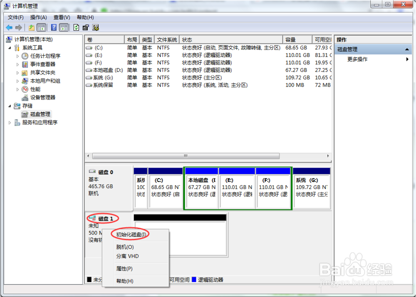
Task: Click the 磁盘管理 icon in tree
Action: (25, 114)
